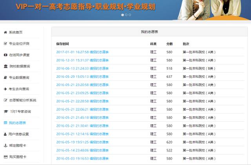This screenshot has height=165, width=251.
Task: Open 志愿智能分析系统
Action: tap(23, 100)
